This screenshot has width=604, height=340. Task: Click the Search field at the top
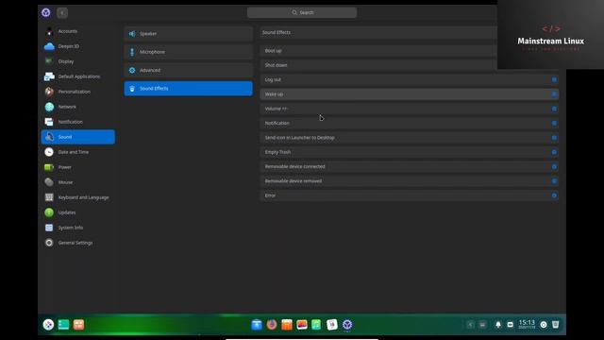coord(302,12)
